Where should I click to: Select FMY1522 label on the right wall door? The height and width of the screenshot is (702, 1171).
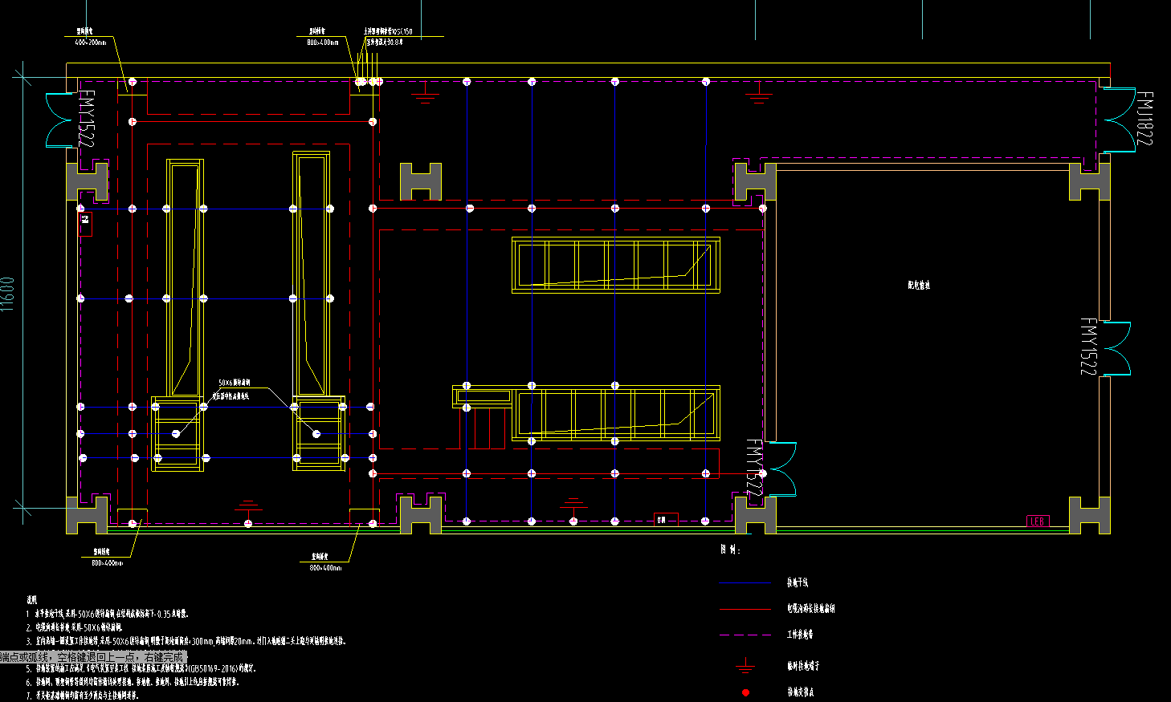coord(1087,347)
